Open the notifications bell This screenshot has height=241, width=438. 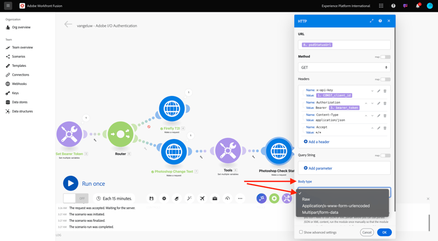[418, 6]
